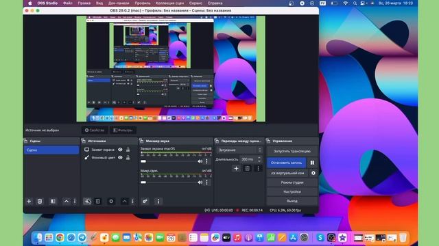Add a new scene with the plus icon
Viewport: 439px width, 246px height.
(x=29, y=201)
